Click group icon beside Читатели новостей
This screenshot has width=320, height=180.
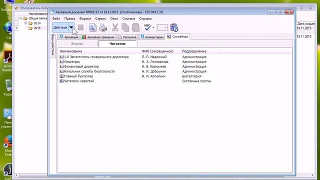point(61,81)
